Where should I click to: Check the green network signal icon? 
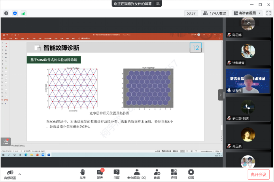[x=23, y=13]
